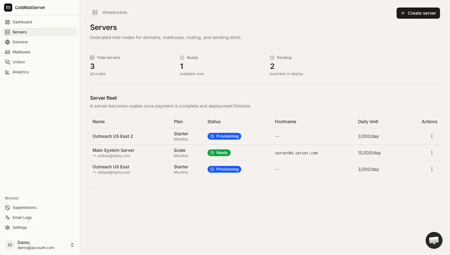Click the IO account avatar
The width and height of the screenshot is (450, 255).
click(10, 245)
